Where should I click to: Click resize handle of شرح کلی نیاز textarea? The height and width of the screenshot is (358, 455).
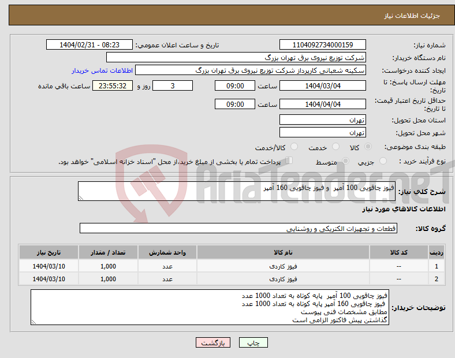point(81,198)
